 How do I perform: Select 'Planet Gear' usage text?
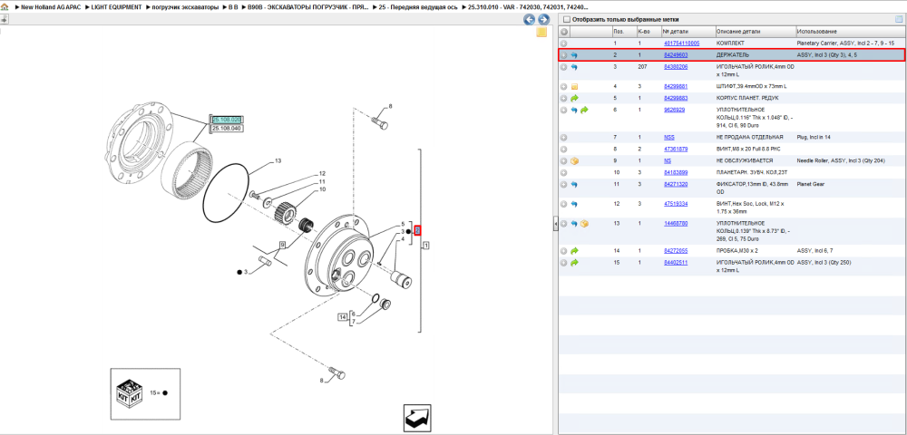coord(812,184)
